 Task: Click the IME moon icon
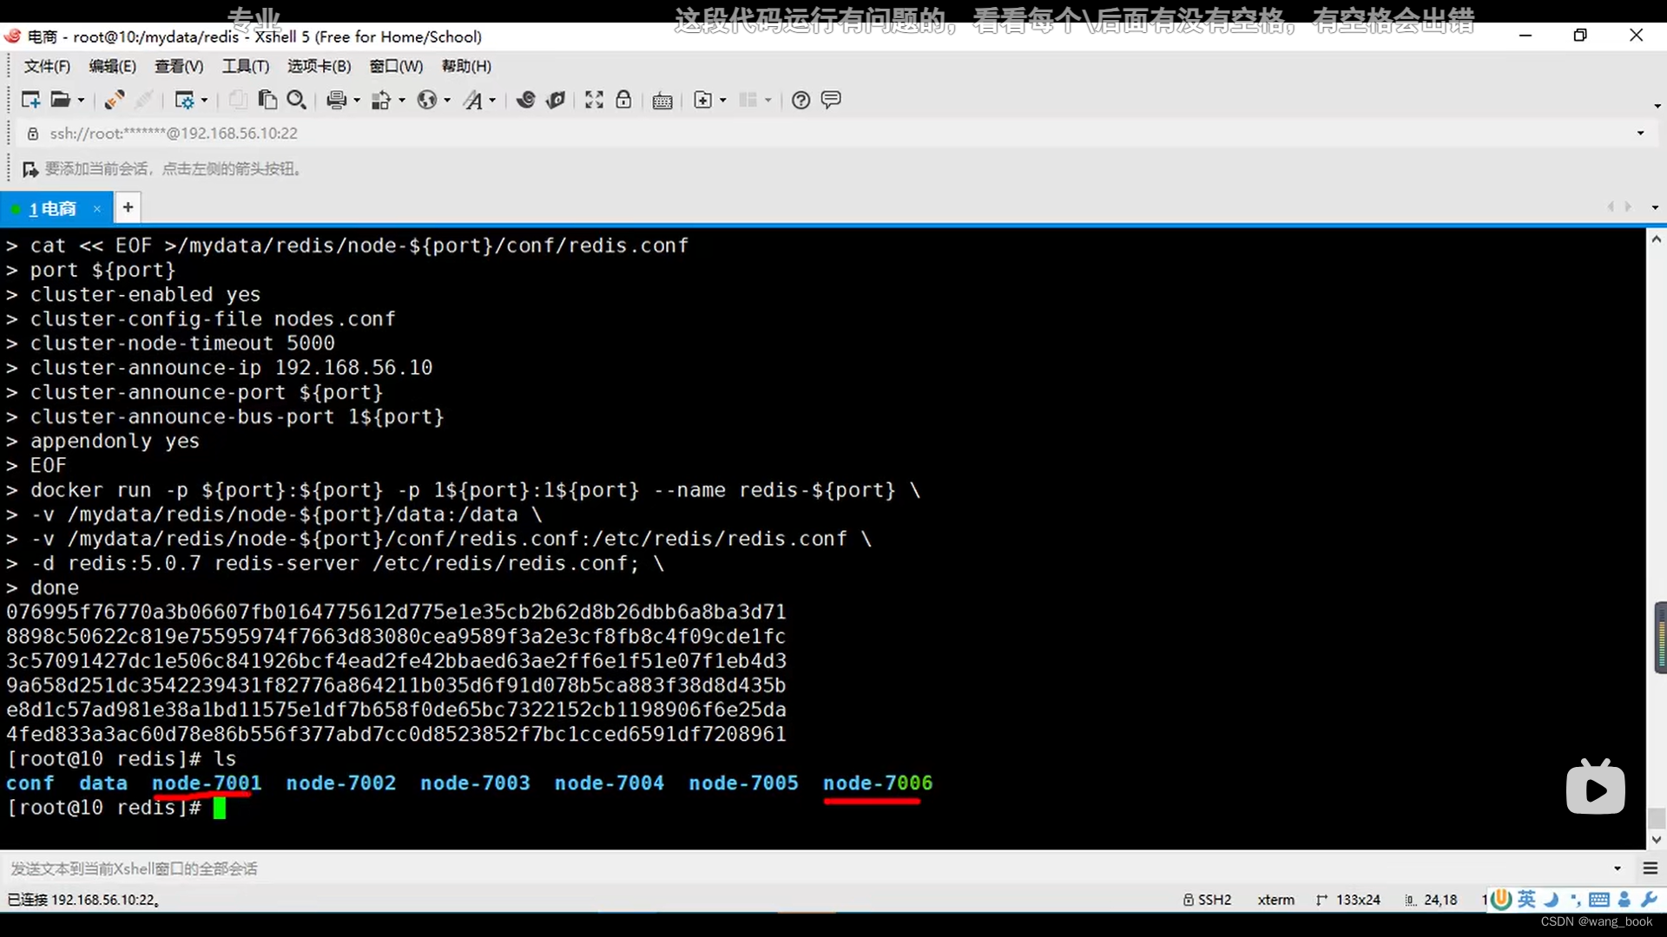coord(1552,900)
